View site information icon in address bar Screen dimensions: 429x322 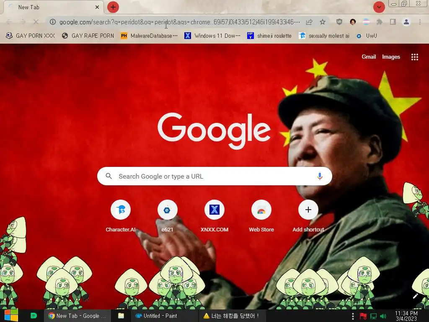click(53, 22)
